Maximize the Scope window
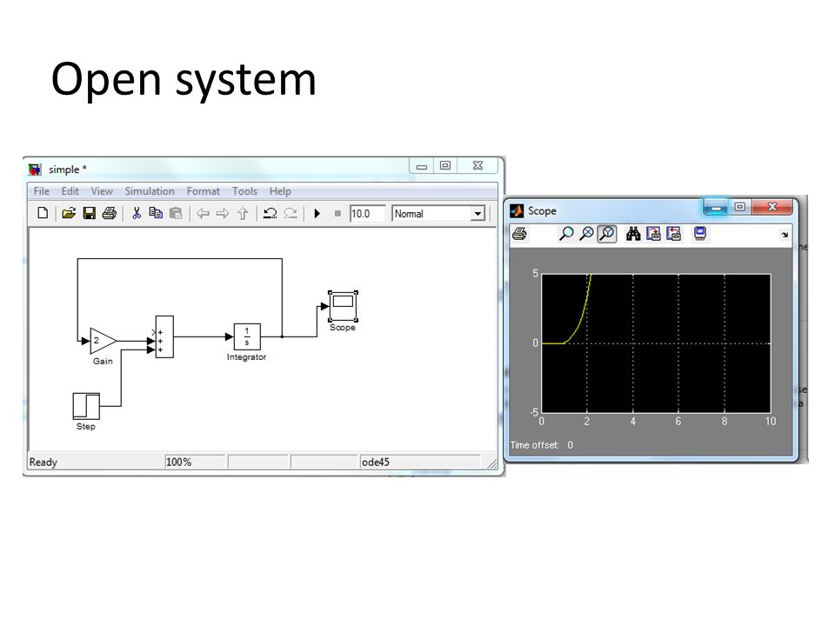 click(740, 207)
